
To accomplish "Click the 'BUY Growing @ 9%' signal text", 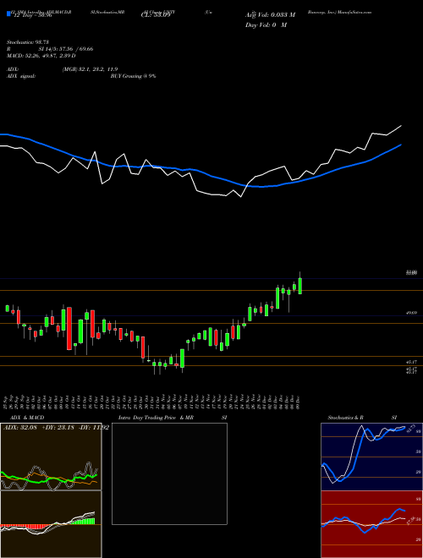I will coord(133,76).
